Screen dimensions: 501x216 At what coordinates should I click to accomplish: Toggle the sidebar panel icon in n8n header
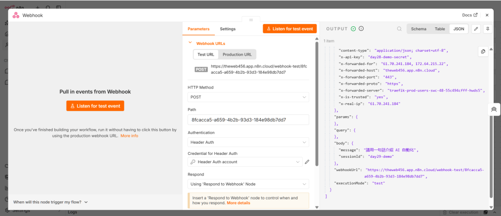[x=58, y=7]
